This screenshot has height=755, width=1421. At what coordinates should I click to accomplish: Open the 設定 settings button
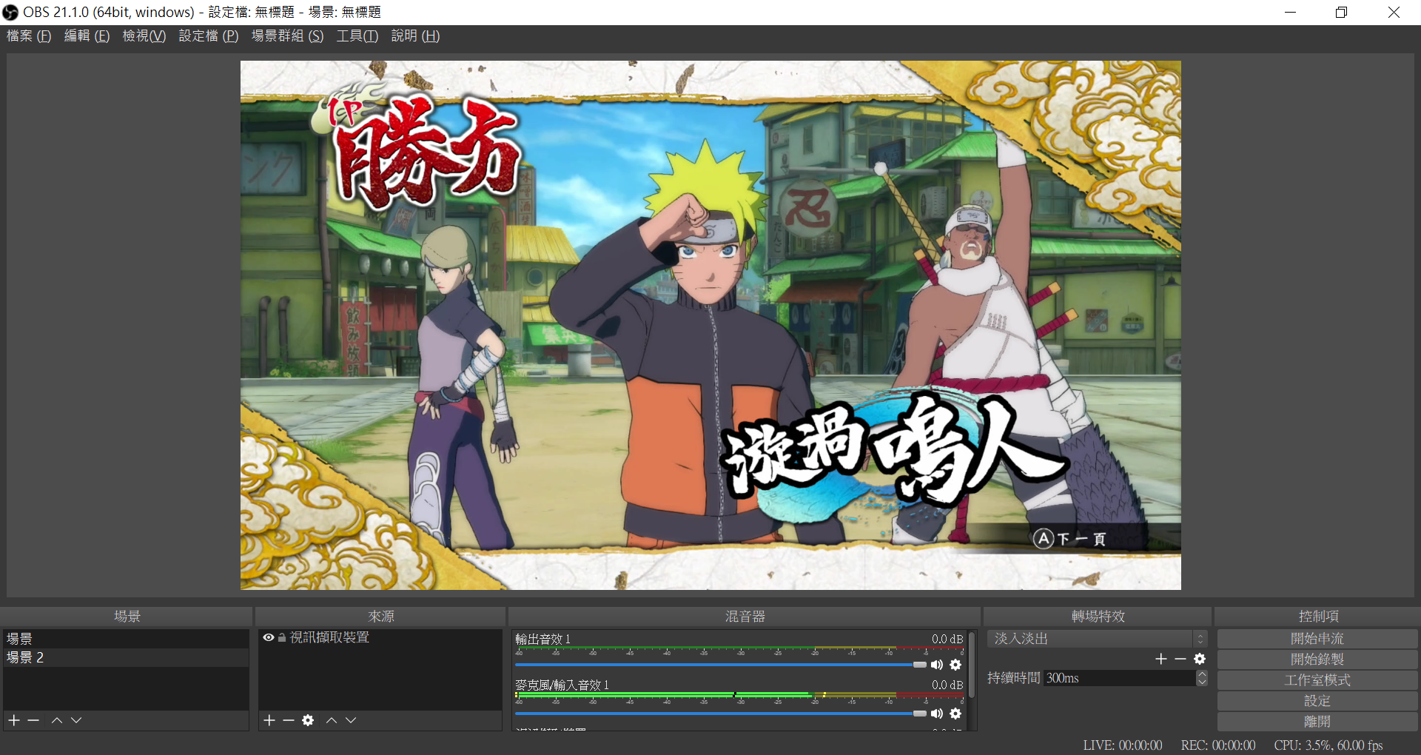1317,700
